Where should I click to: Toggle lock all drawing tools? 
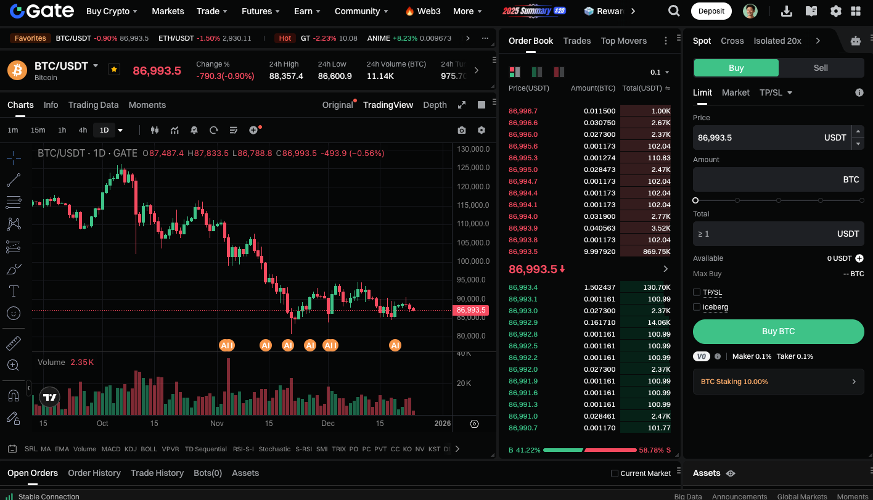(x=14, y=417)
